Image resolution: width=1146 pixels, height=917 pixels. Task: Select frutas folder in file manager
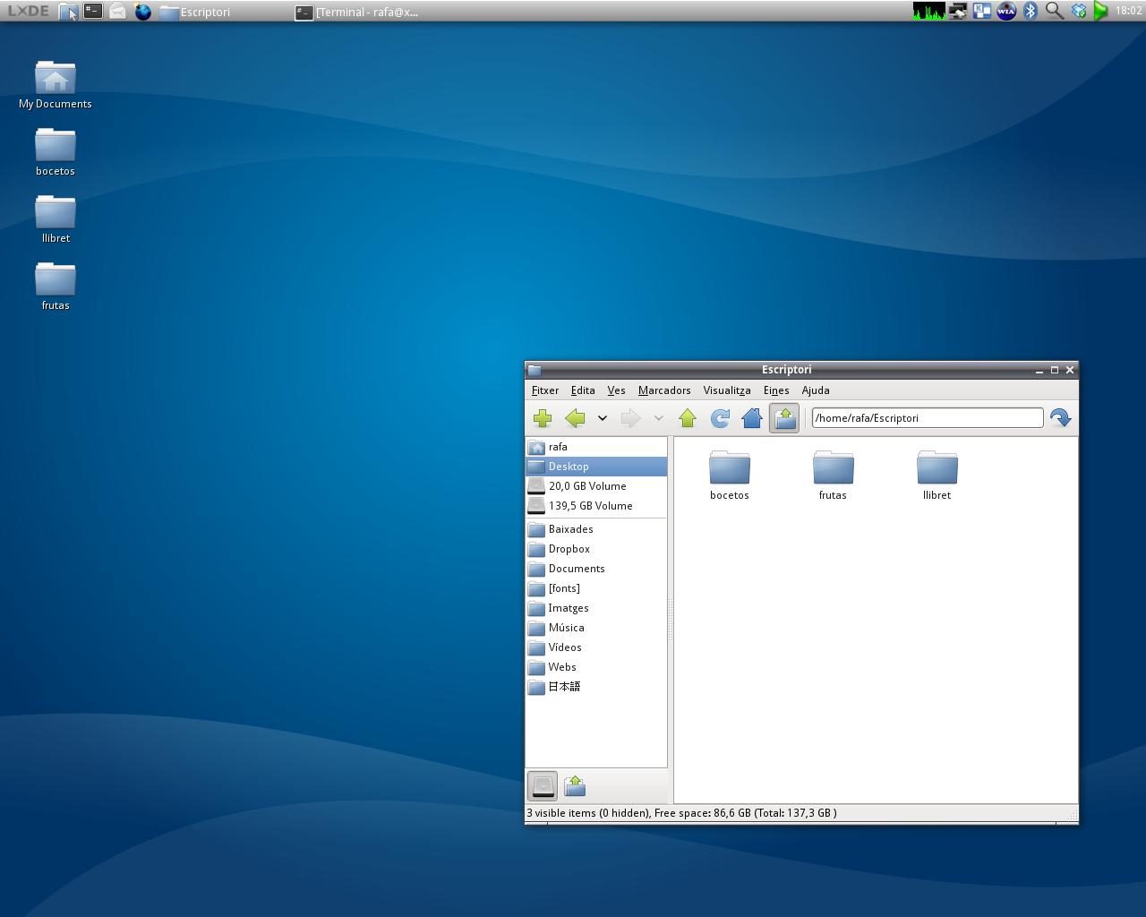(833, 476)
